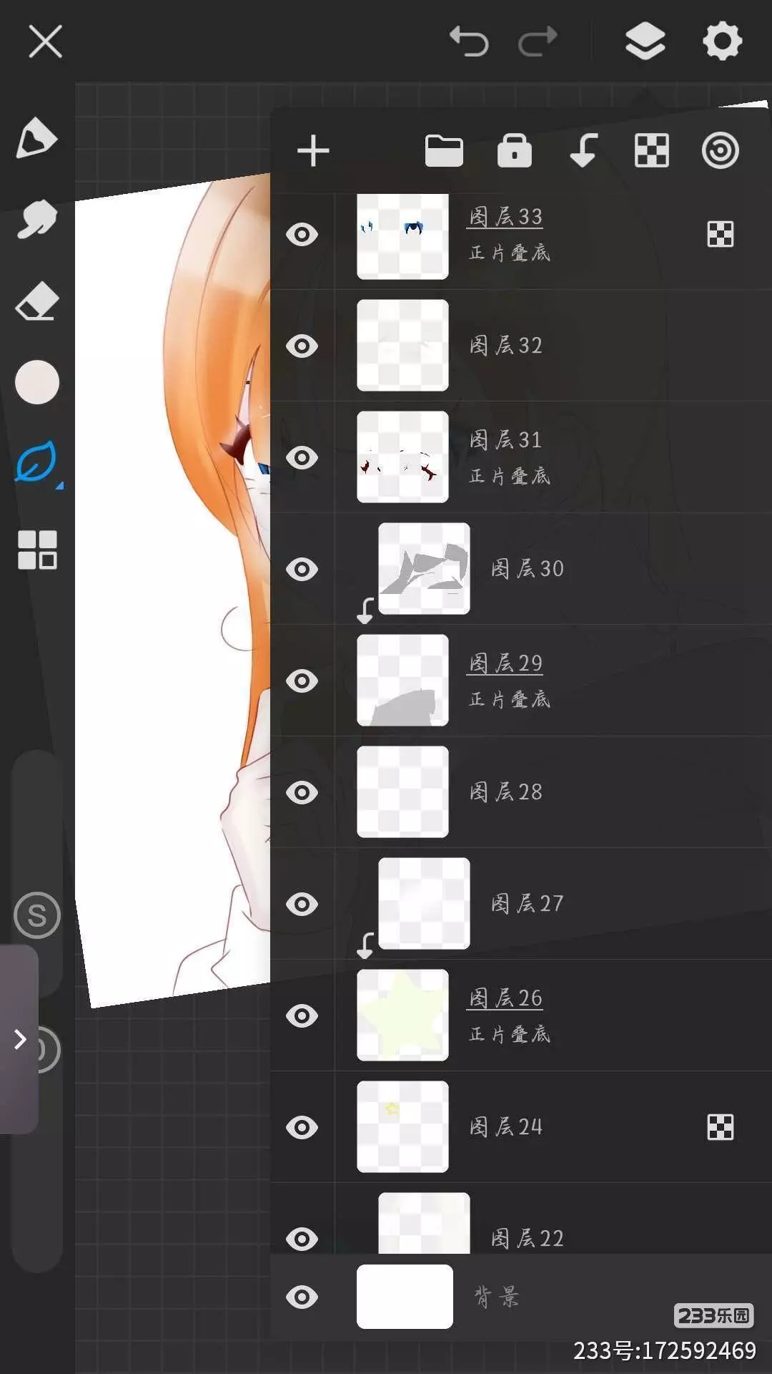772x1374 pixels.
Task: Tap clipping arrow indicator on 图层30
Action: click(365, 610)
